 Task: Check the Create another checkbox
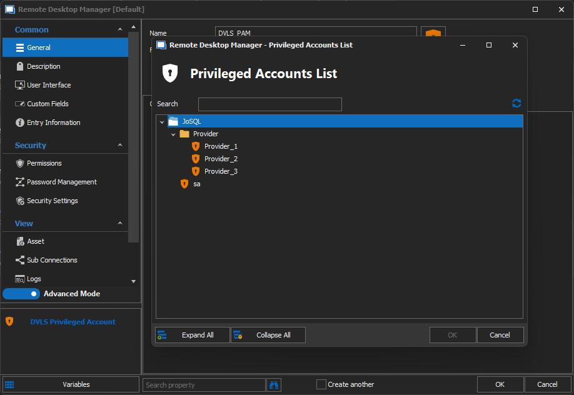321,384
